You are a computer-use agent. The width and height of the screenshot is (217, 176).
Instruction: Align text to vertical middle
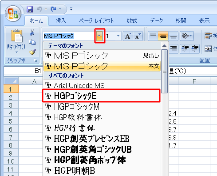(x=163, y=36)
